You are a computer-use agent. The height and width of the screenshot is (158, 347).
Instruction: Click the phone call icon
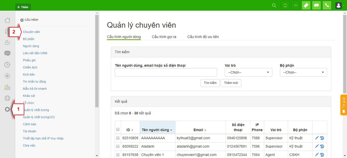pyautogui.click(x=327, y=6)
